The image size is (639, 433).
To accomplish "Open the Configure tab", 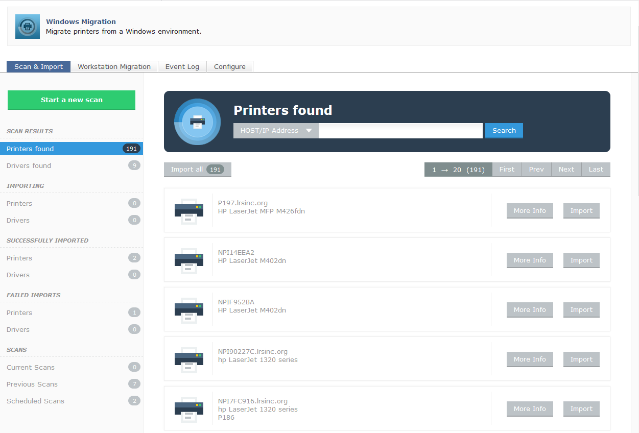I will coord(230,67).
